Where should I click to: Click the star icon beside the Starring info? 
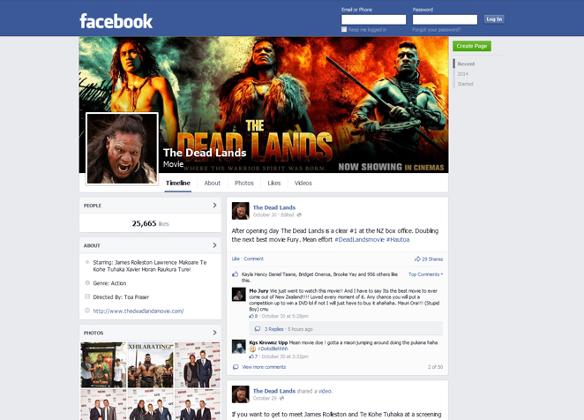coord(87,262)
